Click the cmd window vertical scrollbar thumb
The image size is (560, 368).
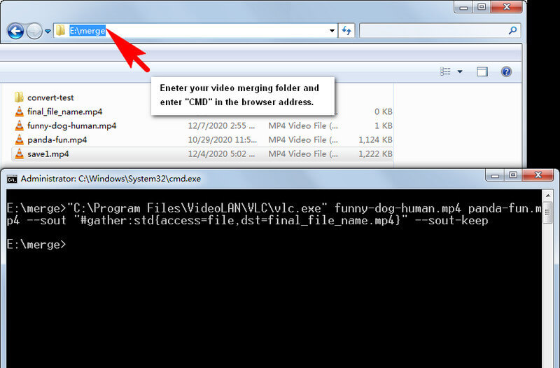547,212
